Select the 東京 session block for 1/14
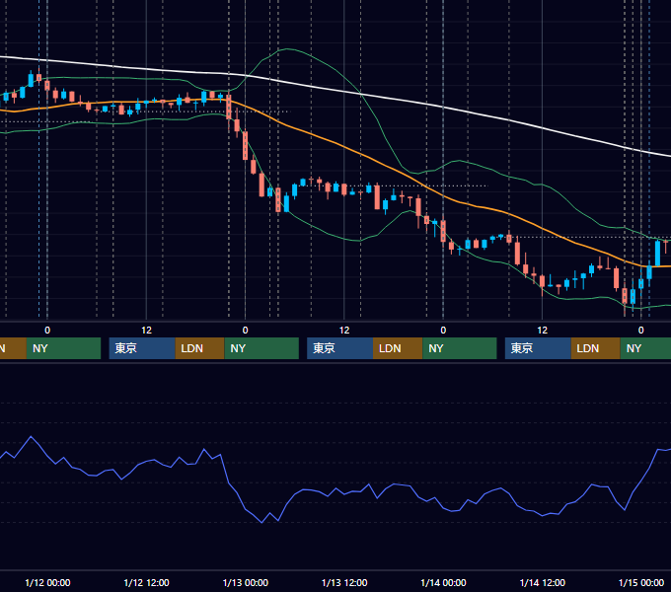671x592 pixels. pyautogui.click(x=538, y=348)
